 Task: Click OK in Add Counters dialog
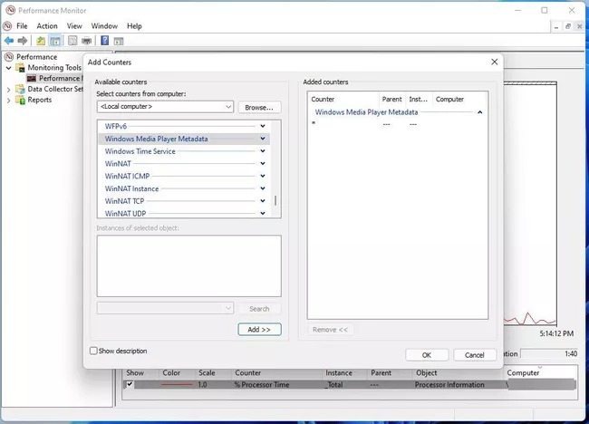click(x=427, y=355)
